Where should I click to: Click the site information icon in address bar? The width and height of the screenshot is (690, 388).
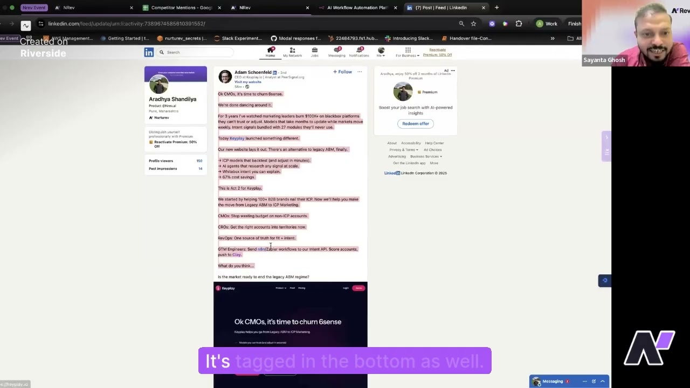pos(41,24)
